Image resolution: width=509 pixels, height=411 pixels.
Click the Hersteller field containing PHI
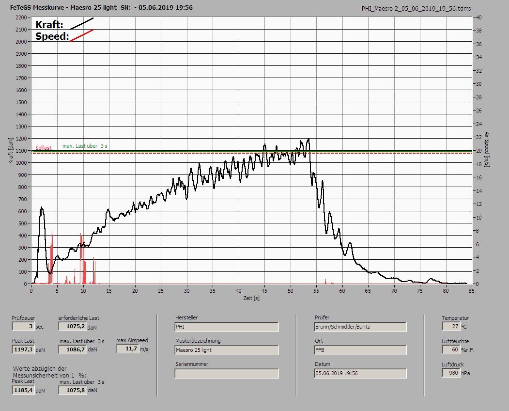tap(227, 327)
